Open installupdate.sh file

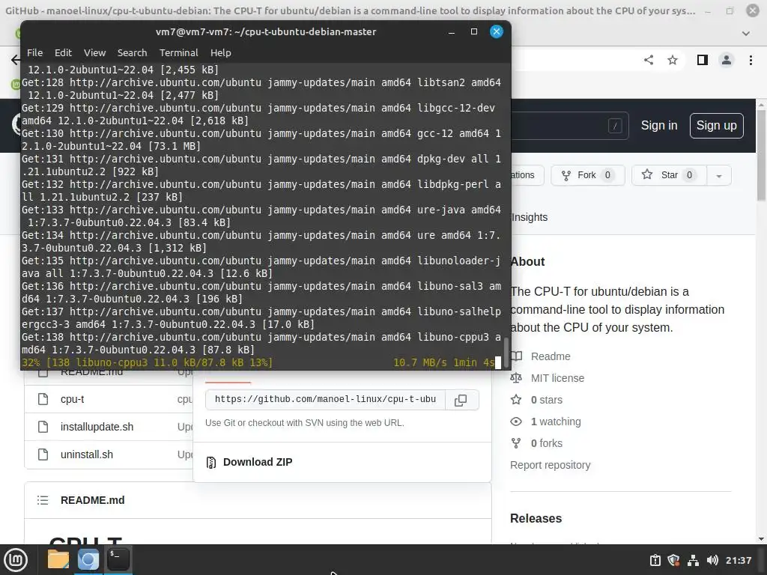click(97, 427)
